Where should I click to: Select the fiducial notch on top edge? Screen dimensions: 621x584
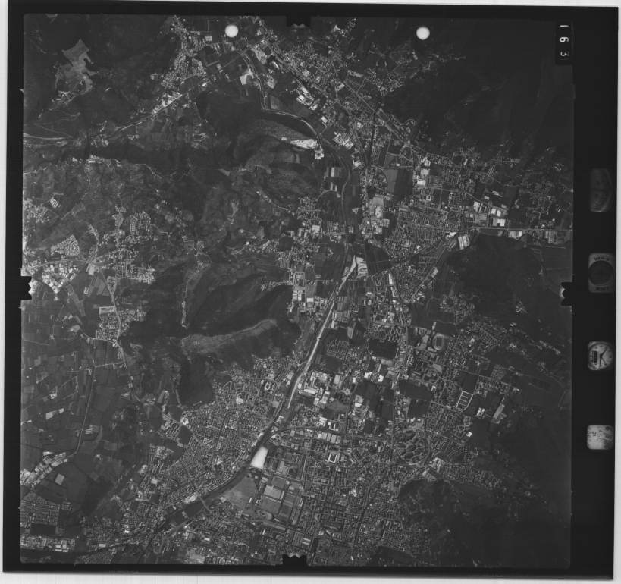(x=297, y=20)
